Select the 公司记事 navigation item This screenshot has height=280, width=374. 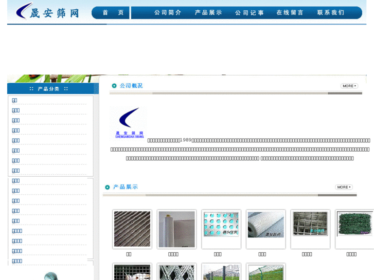(x=250, y=13)
